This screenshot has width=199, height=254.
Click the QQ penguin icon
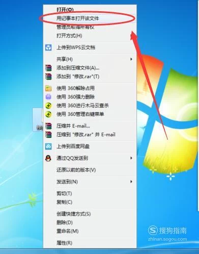coord(48,158)
